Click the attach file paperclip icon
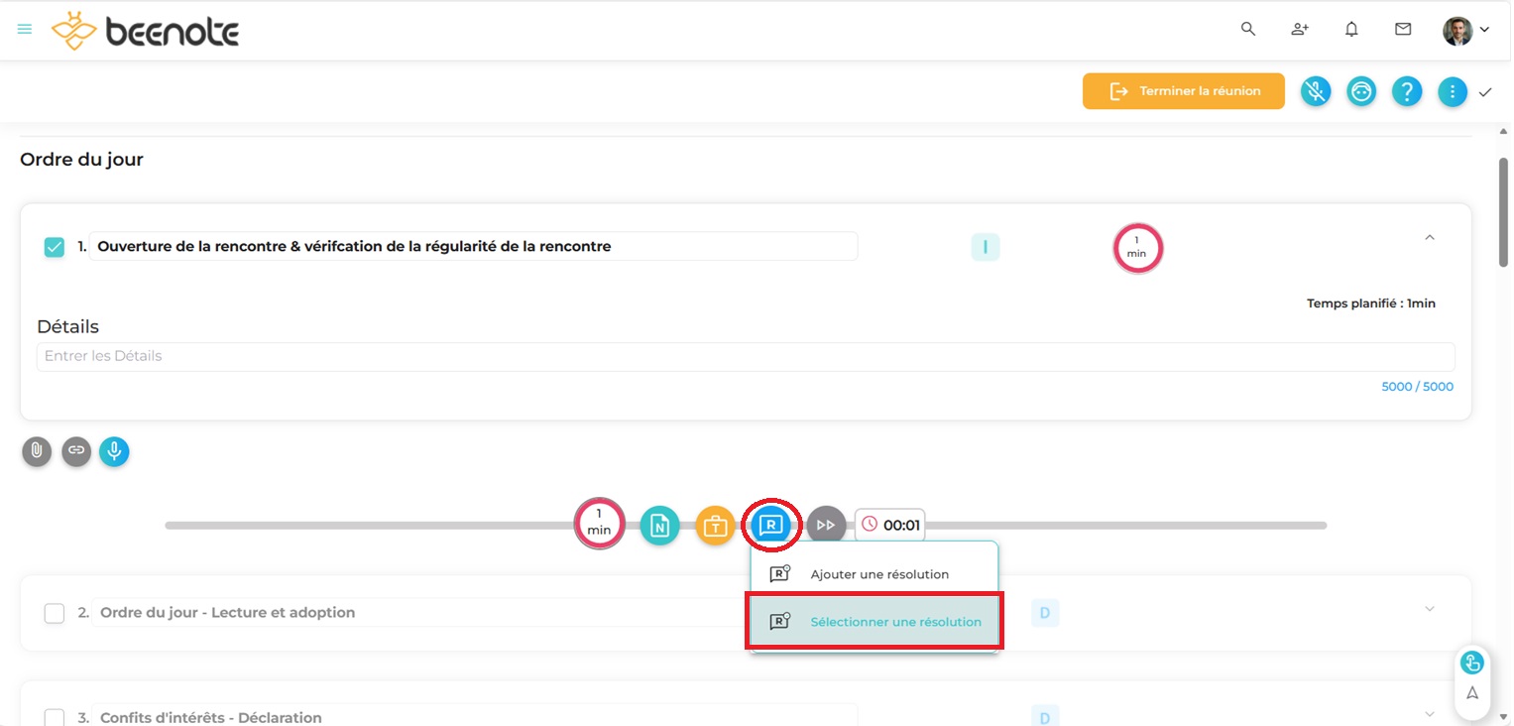 37,452
